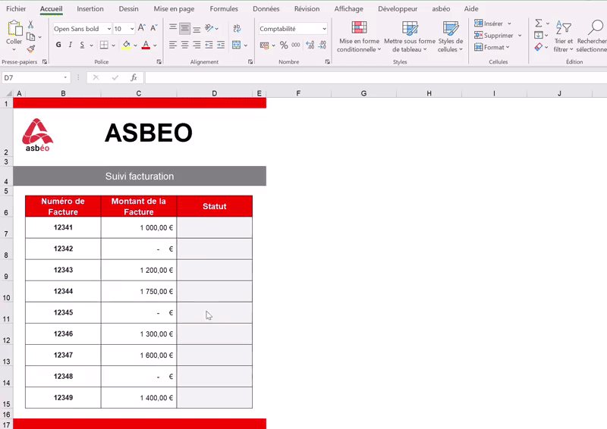
Task: Apply accounting number format icon
Action: [x=264, y=45]
